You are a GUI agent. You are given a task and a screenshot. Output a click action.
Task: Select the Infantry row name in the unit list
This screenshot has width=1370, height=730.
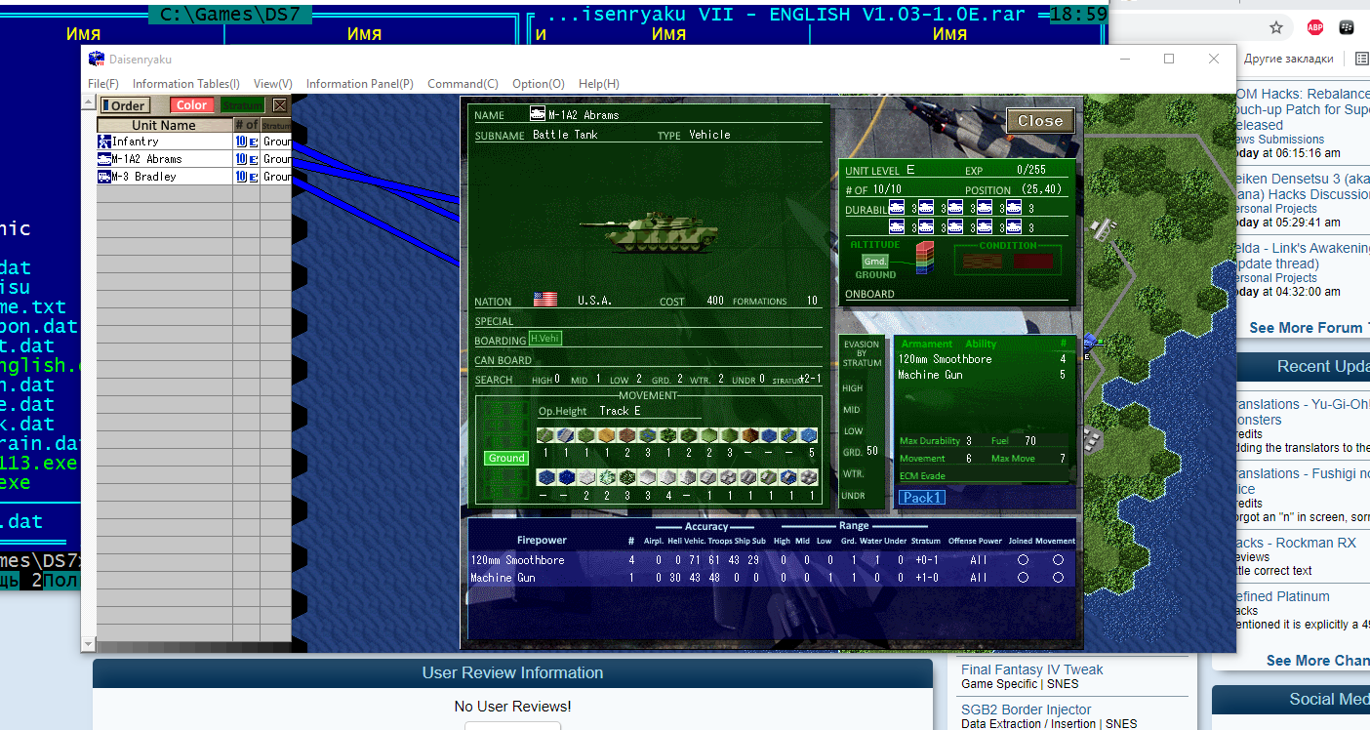tap(136, 142)
